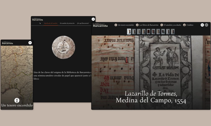Click the amulet description paragraph
The image size is (211, 126).
pos(63,76)
